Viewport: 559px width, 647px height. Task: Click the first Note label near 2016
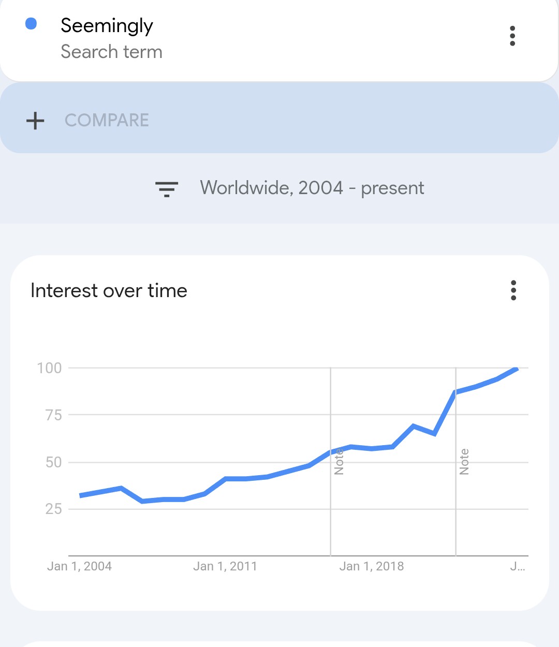coord(339,462)
